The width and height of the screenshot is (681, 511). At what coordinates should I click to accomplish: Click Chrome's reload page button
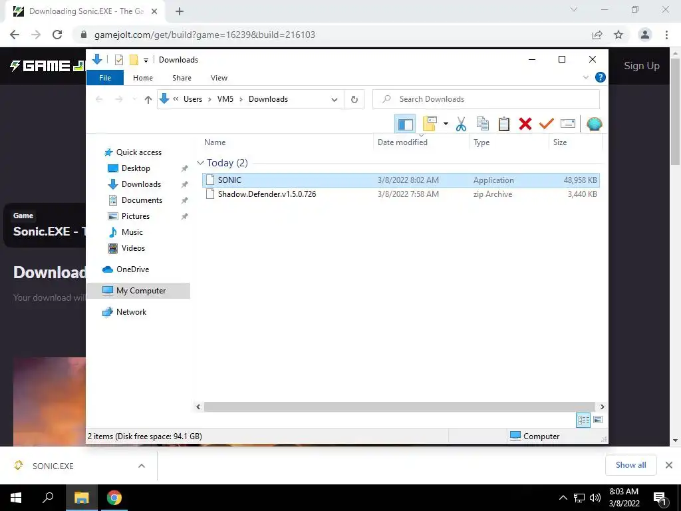[57, 35]
